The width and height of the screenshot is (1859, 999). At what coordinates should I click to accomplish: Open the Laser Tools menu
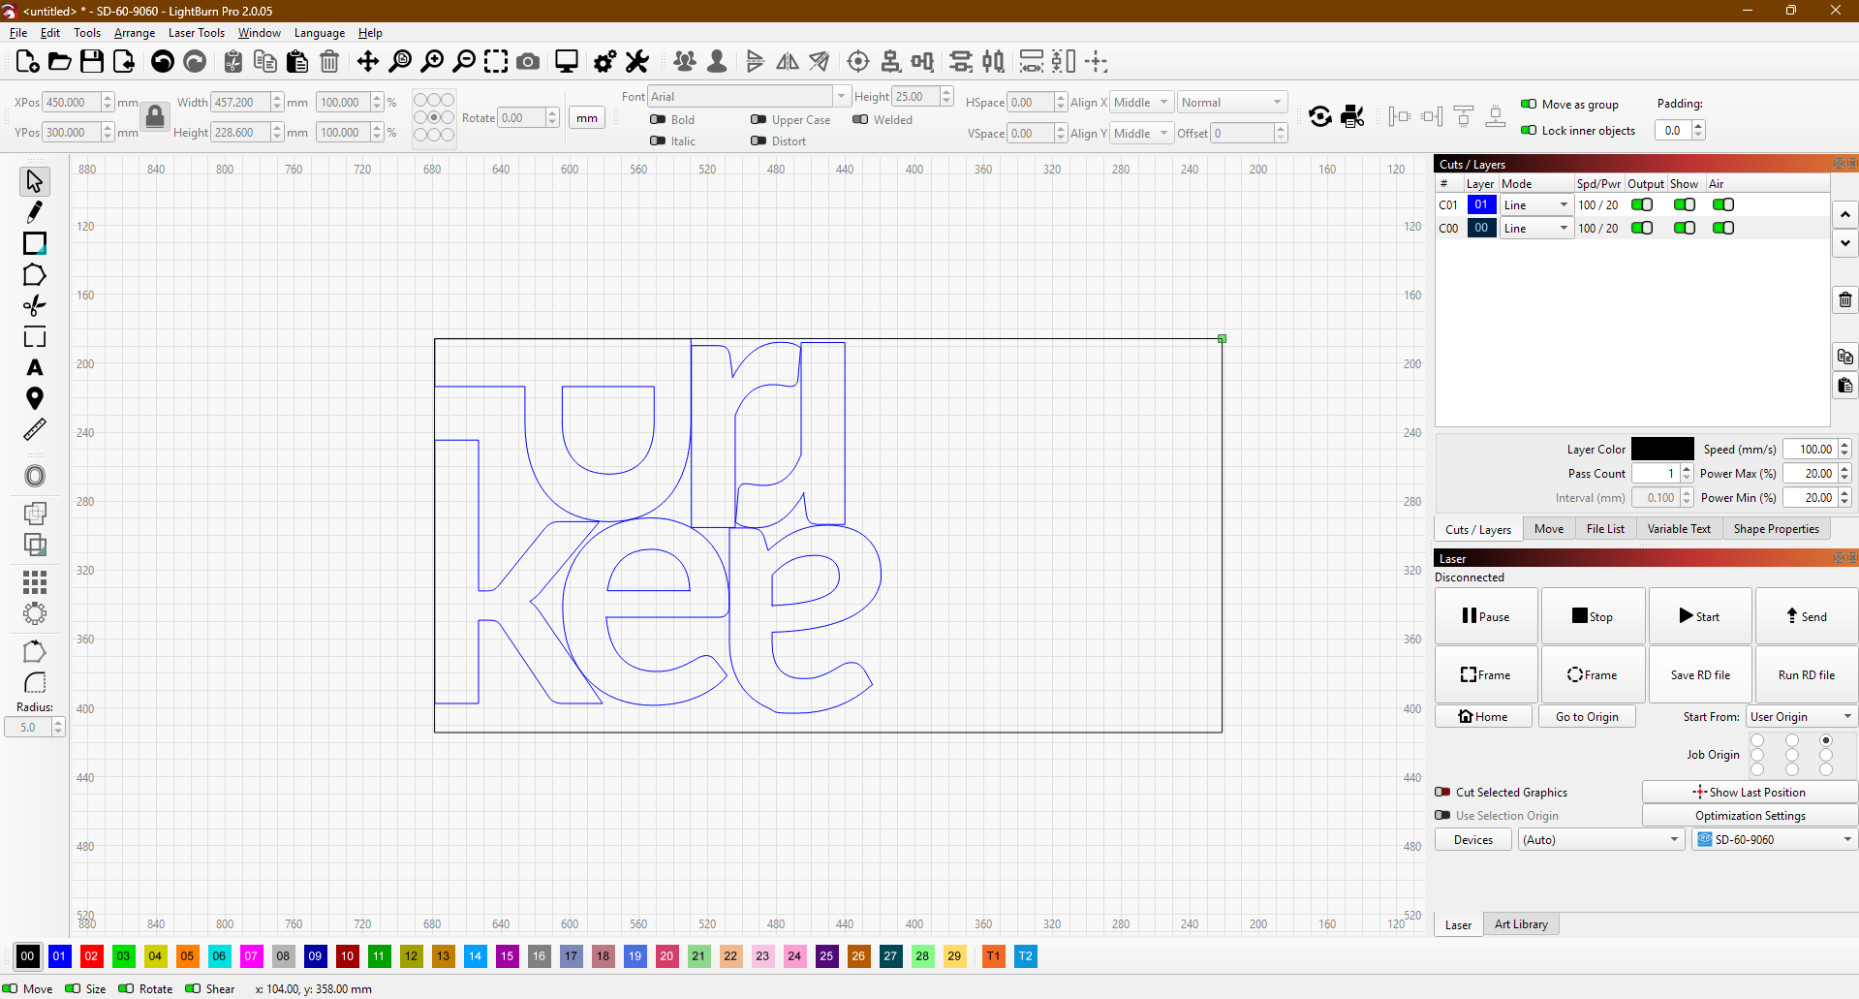click(x=197, y=33)
